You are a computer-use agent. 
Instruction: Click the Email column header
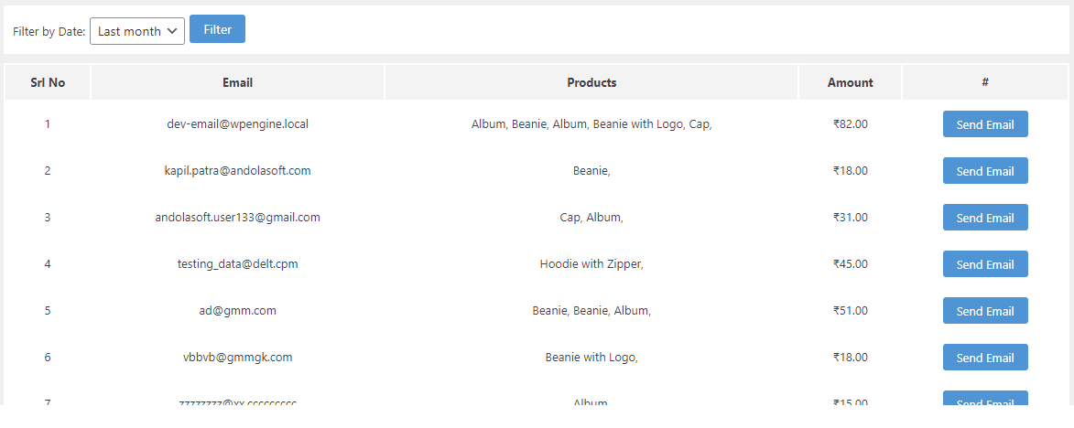[238, 82]
